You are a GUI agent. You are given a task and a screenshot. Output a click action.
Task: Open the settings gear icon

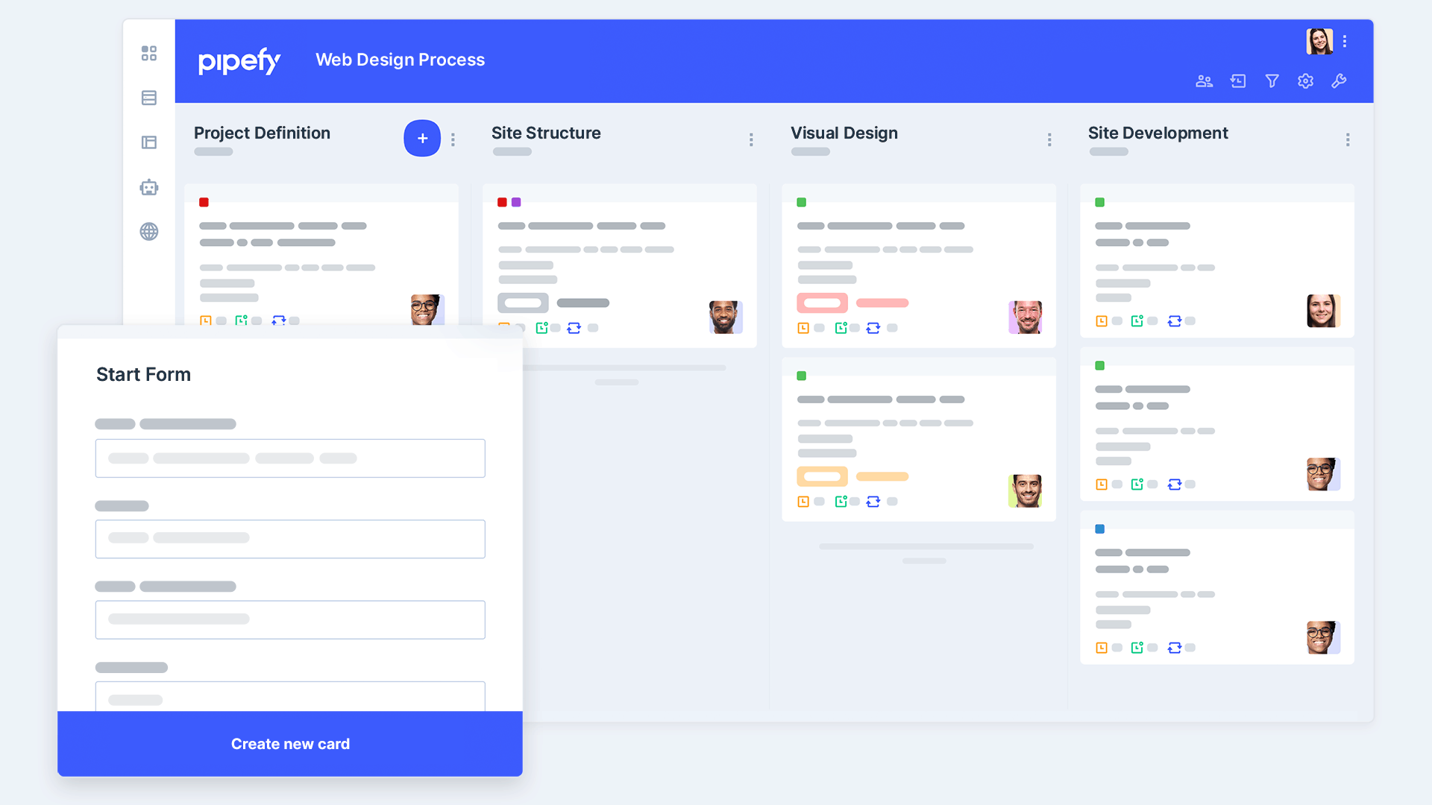[x=1304, y=80]
